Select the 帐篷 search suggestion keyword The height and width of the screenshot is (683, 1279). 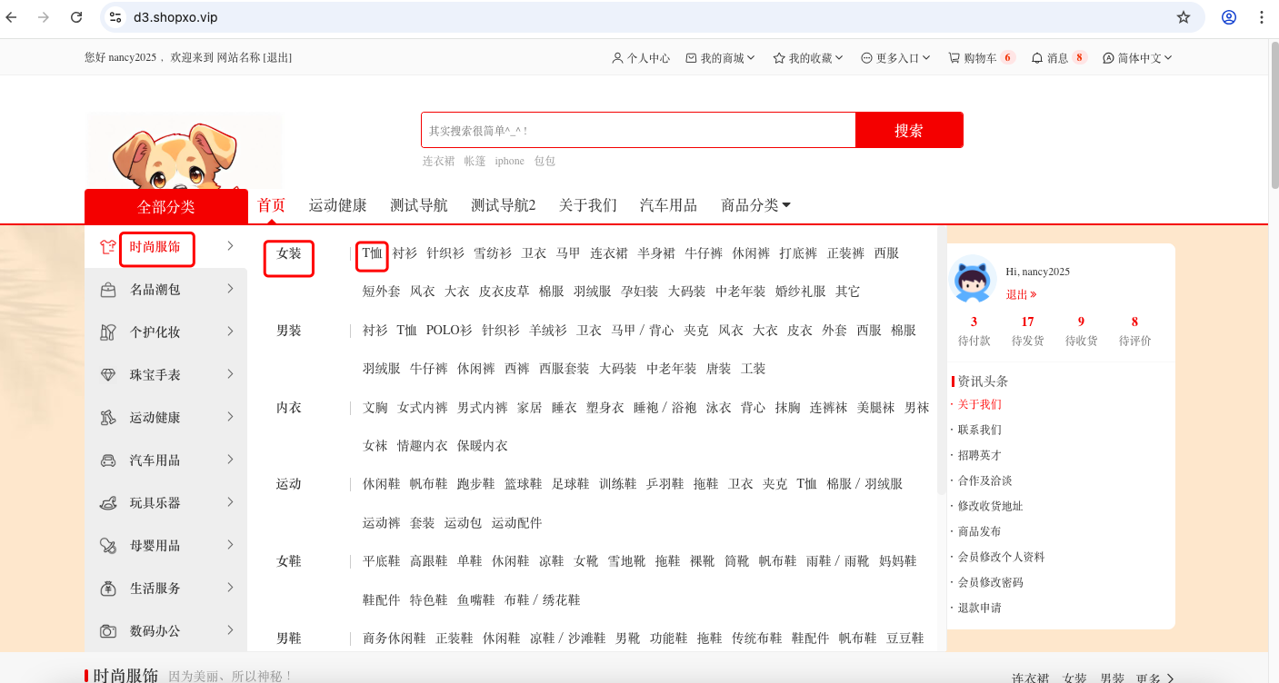tap(475, 161)
